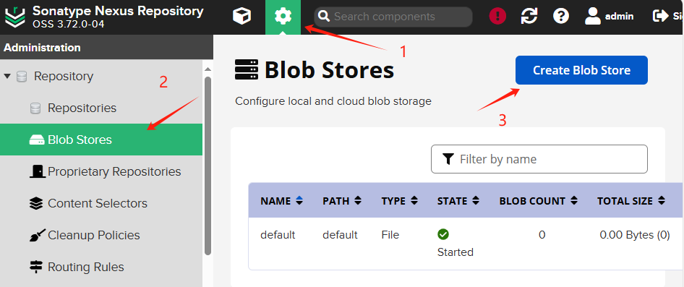Click the Content Selectors layers icon
This screenshot has height=287, width=684.
tap(36, 203)
